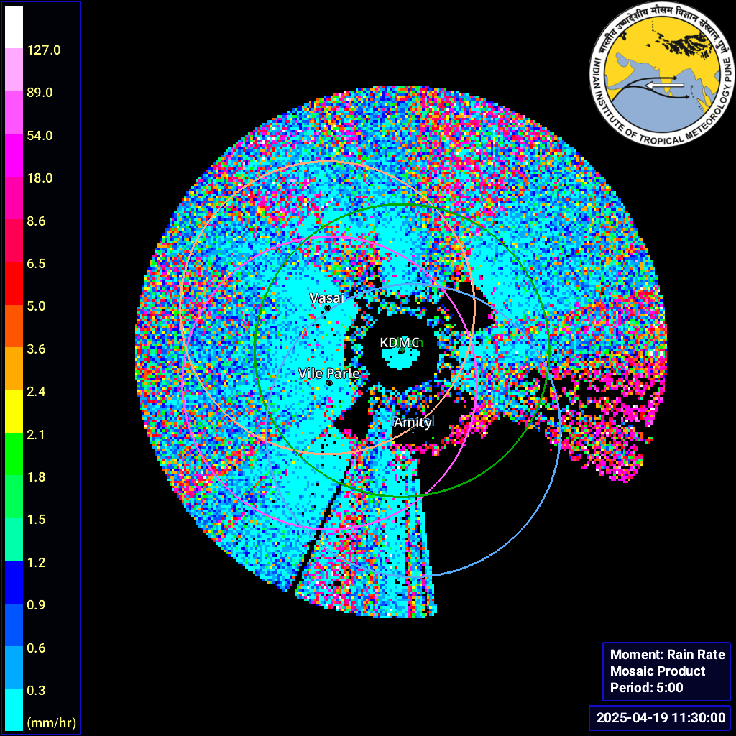Click the 0.3 legend value

point(36,690)
